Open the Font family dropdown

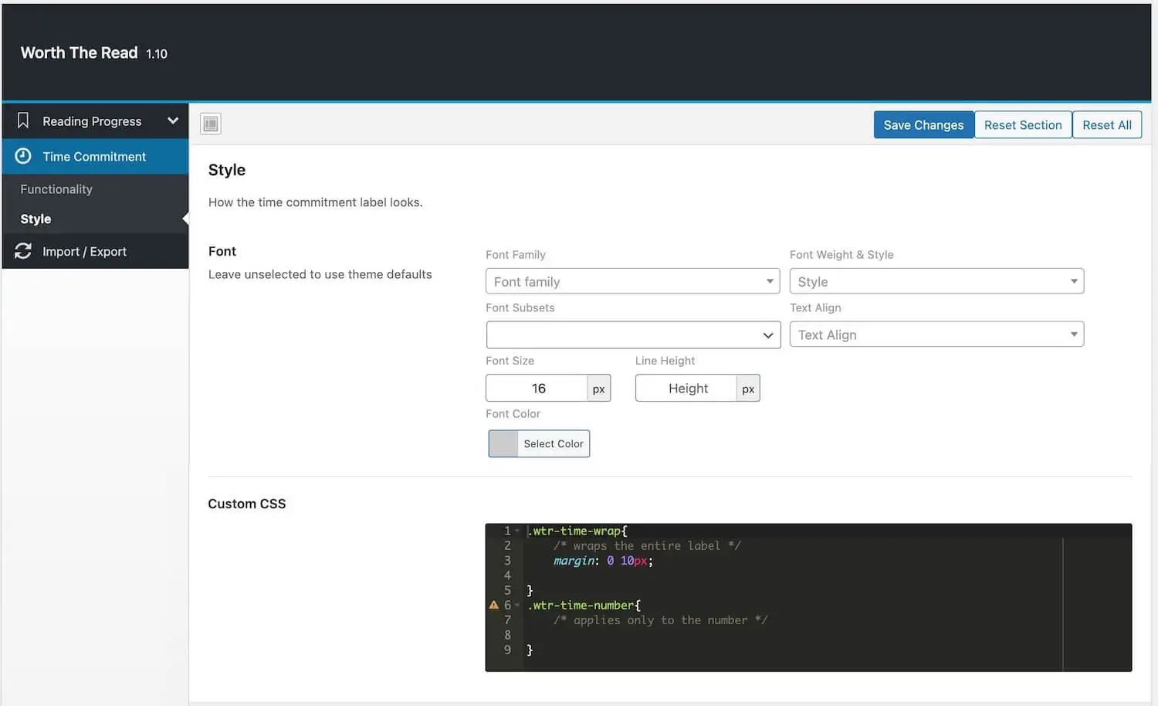coord(632,281)
